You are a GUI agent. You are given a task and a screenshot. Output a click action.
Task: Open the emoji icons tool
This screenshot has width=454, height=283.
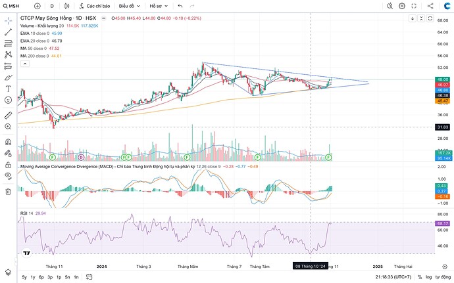8,100
